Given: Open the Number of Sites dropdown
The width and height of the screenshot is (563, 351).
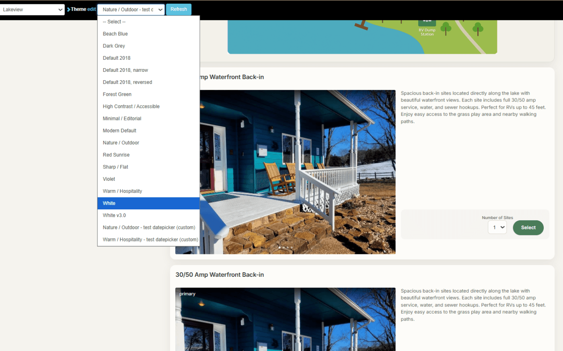Looking at the screenshot, I should pyautogui.click(x=497, y=227).
